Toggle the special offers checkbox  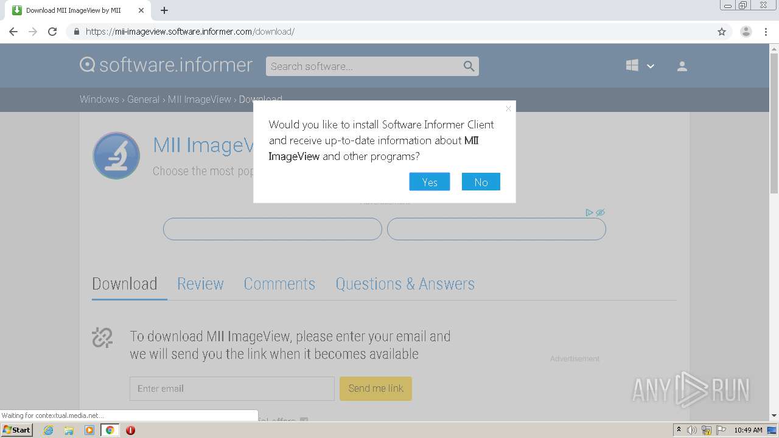click(x=304, y=420)
